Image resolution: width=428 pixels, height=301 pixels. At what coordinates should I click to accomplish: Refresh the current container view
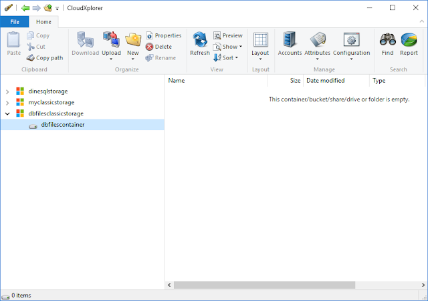pyautogui.click(x=200, y=43)
